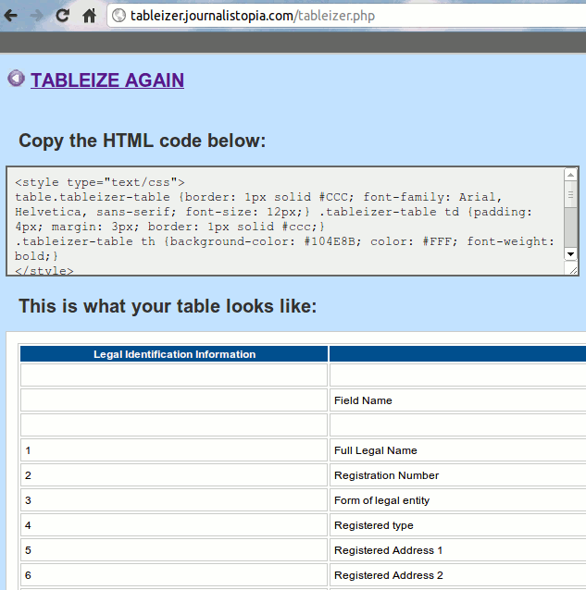Click row number 4 cell
Viewport: 586px width, 590px height.
(174, 525)
